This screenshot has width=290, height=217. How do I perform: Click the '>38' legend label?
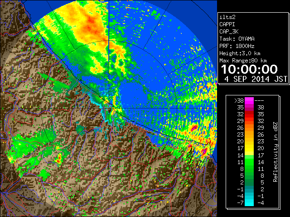(x=239, y=101)
